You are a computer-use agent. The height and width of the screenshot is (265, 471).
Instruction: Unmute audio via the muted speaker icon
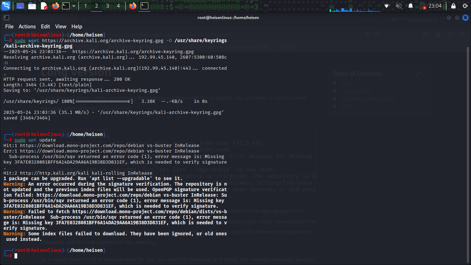pyautogui.click(x=399, y=6)
